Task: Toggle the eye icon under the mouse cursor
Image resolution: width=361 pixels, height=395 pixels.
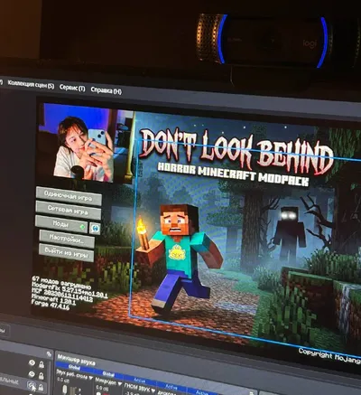Action: tap(32, 385)
